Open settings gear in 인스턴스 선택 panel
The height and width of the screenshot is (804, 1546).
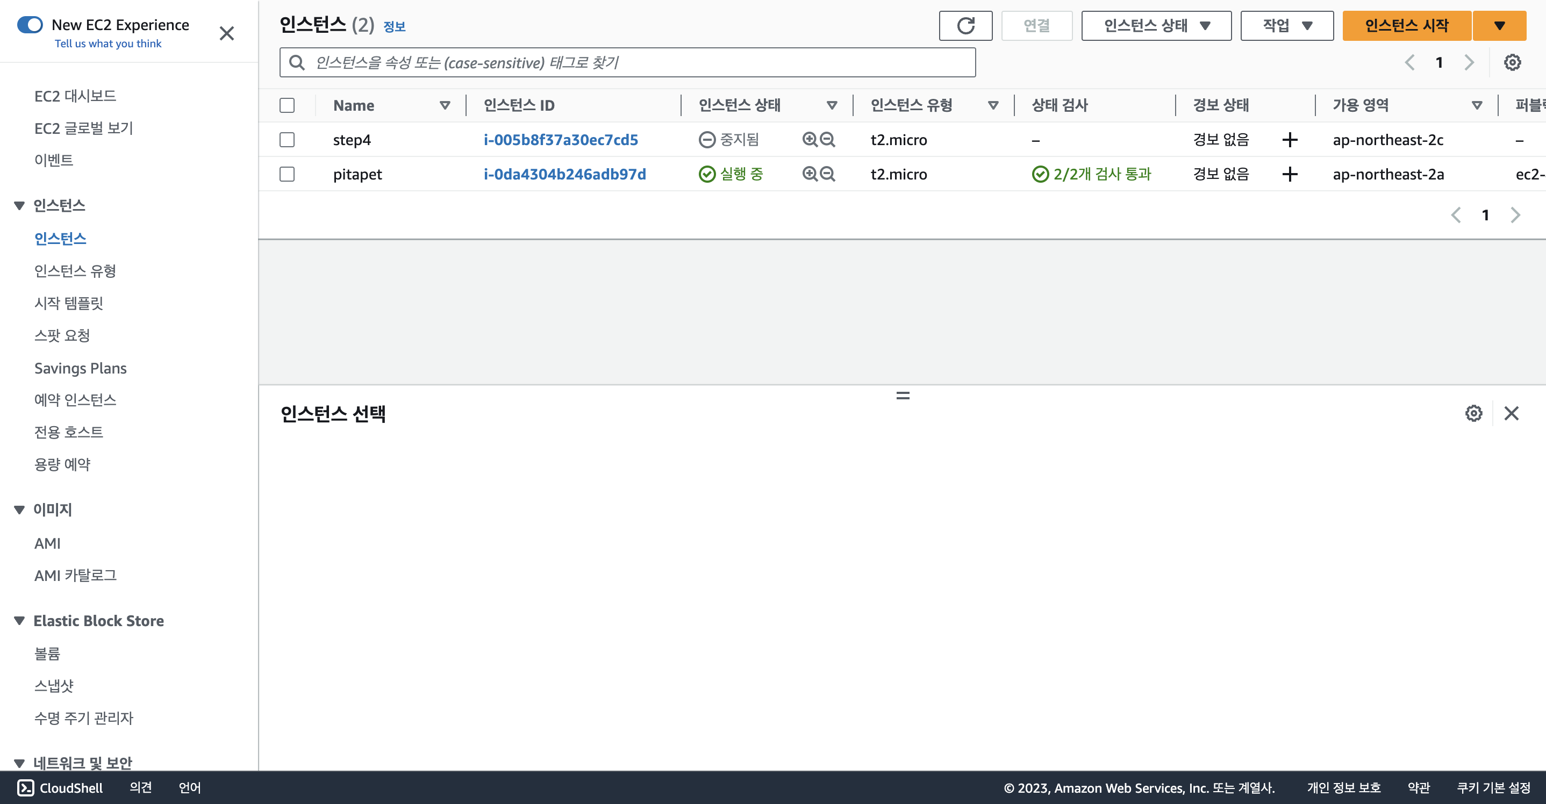pyautogui.click(x=1473, y=413)
